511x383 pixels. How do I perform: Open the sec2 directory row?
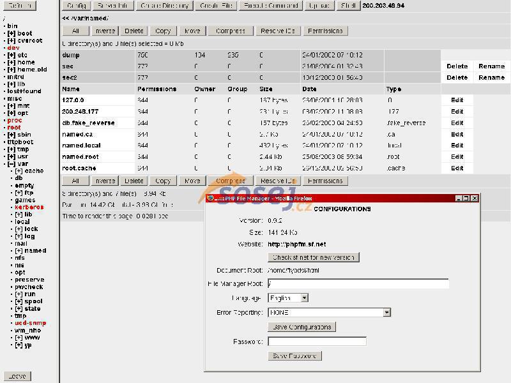[70, 77]
